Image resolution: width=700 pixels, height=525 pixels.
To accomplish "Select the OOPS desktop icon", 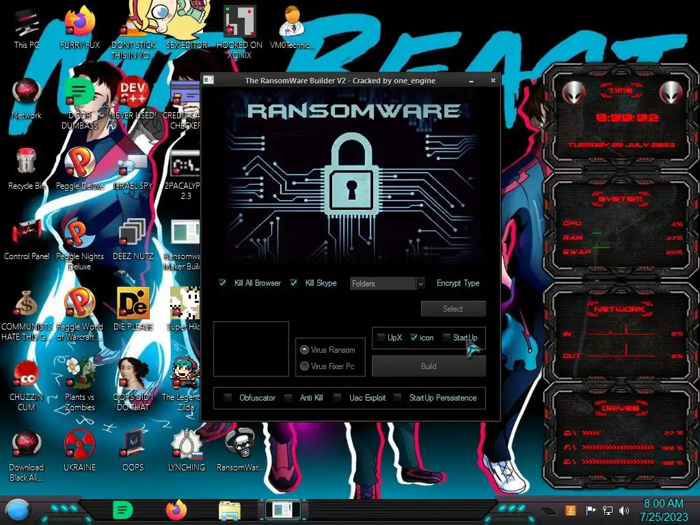I will [133, 451].
